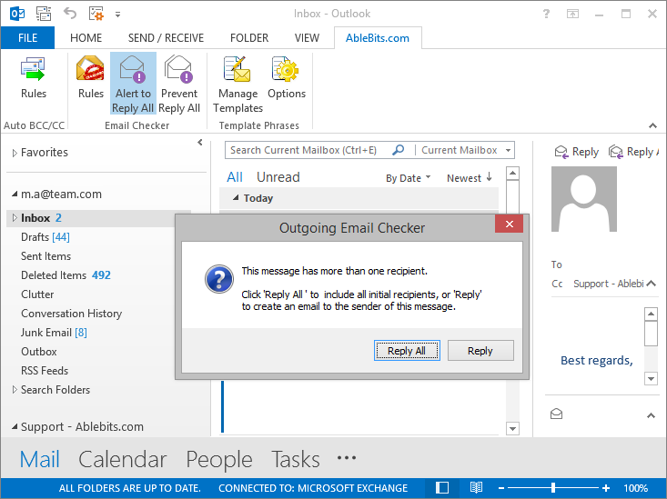Click Ribbon Display Options icon
Image resolution: width=667 pixels, height=499 pixels.
[572, 14]
